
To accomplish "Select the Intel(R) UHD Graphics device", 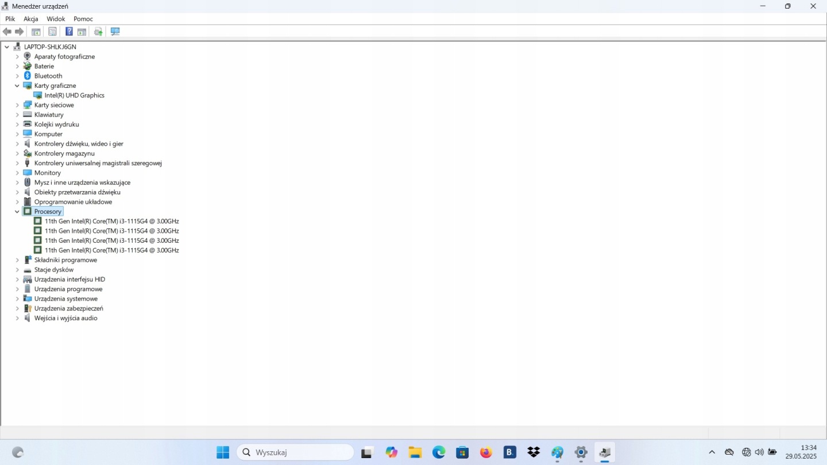I will pyautogui.click(x=75, y=95).
